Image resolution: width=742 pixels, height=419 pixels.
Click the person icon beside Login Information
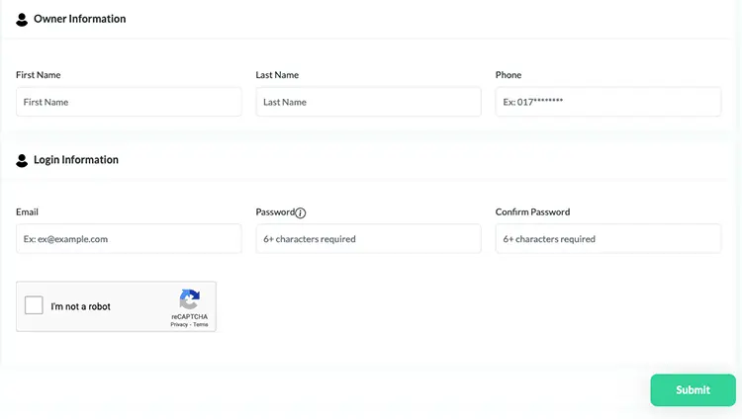pyautogui.click(x=22, y=160)
